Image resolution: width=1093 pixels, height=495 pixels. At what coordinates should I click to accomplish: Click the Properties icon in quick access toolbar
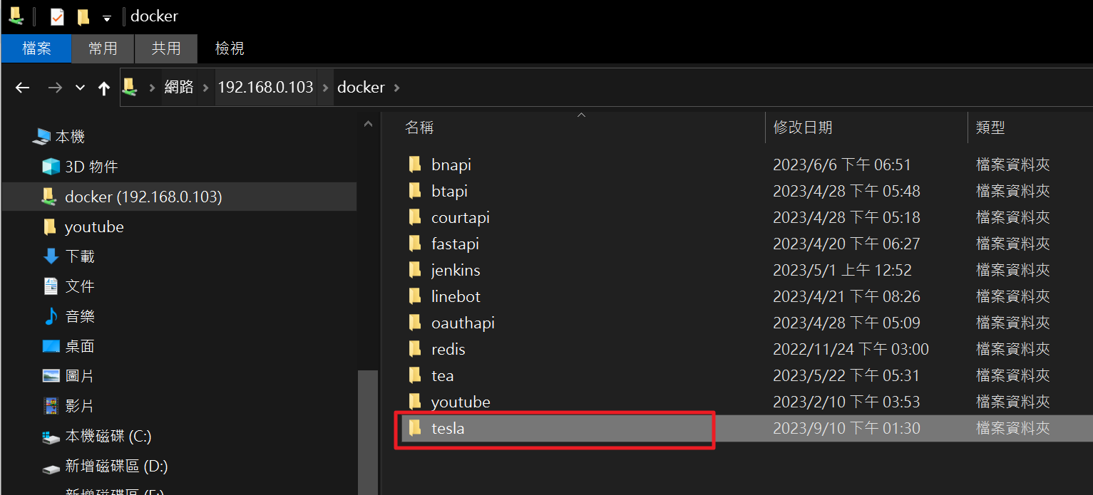[x=57, y=16]
